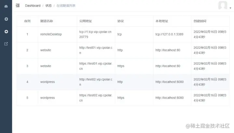Click https protocol cell in row 3
Screen dimensions: 234x133
(121, 66)
